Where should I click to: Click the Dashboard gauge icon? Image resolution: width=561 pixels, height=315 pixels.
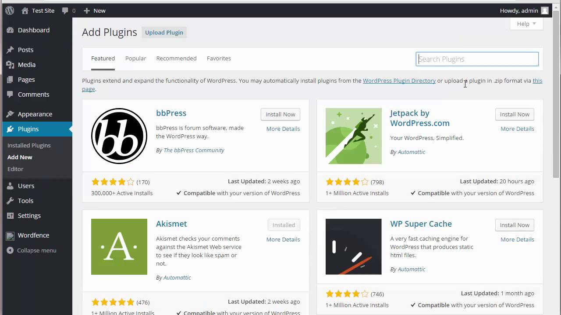click(10, 30)
